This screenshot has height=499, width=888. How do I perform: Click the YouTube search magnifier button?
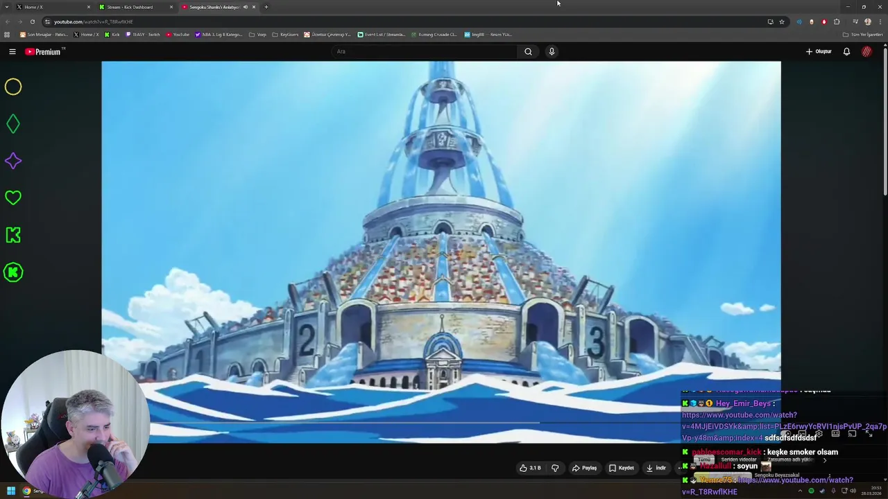(x=528, y=51)
